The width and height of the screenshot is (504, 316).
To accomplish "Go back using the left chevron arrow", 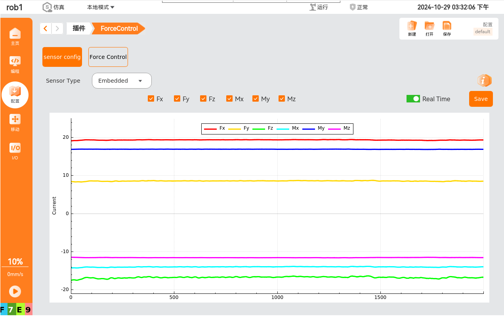I will click(46, 28).
